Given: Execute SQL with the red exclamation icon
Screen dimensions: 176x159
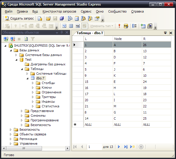Looking at the screenshot, I should tap(119, 26).
